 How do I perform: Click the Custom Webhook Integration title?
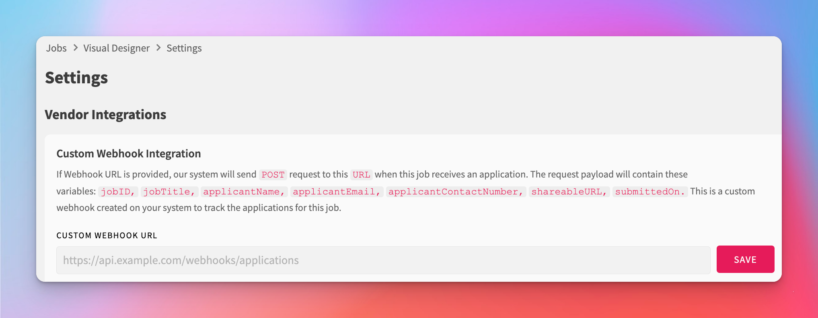point(128,154)
